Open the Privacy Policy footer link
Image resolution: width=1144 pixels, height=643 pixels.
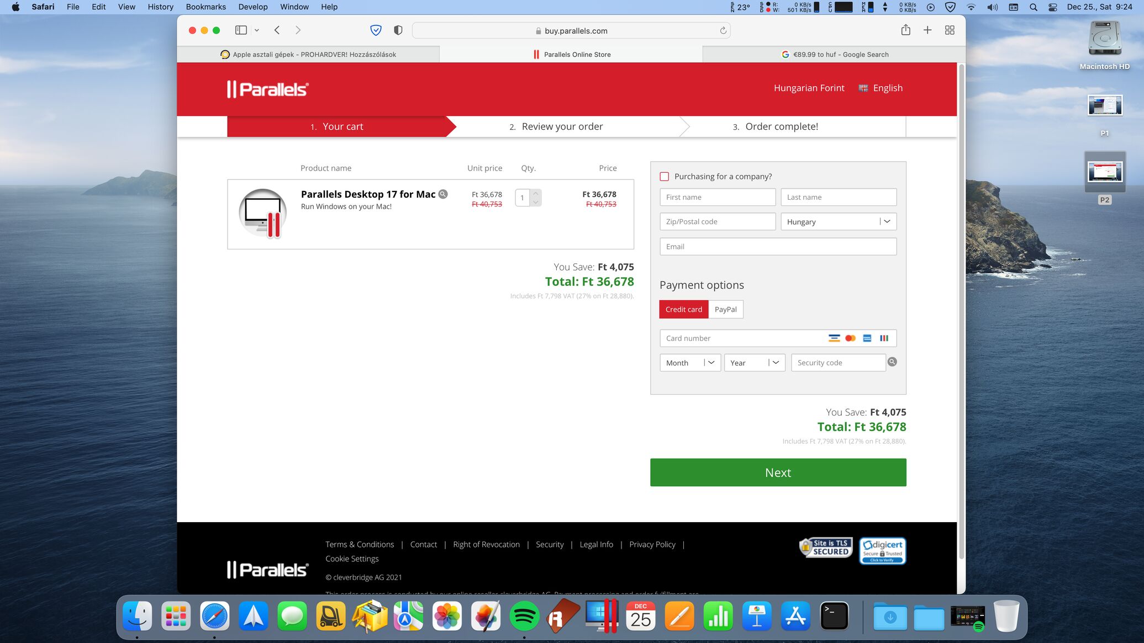(x=652, y=545)
